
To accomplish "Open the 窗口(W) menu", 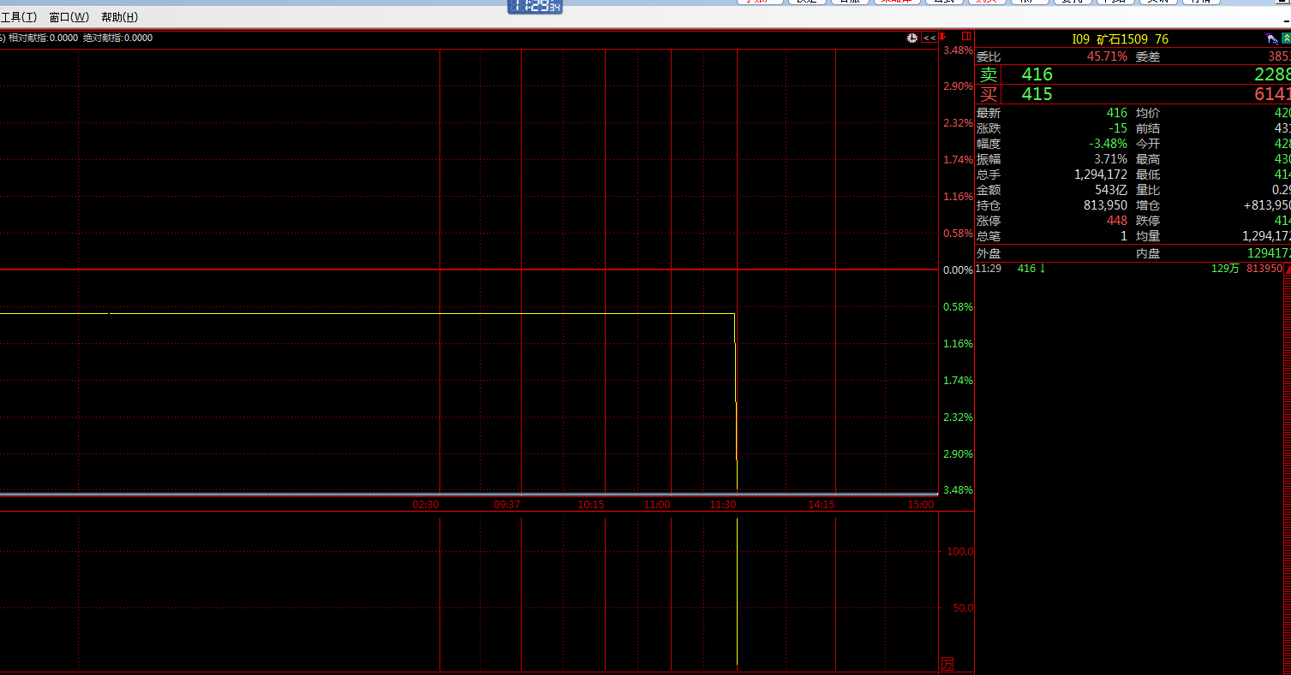I will click(69, 17).
